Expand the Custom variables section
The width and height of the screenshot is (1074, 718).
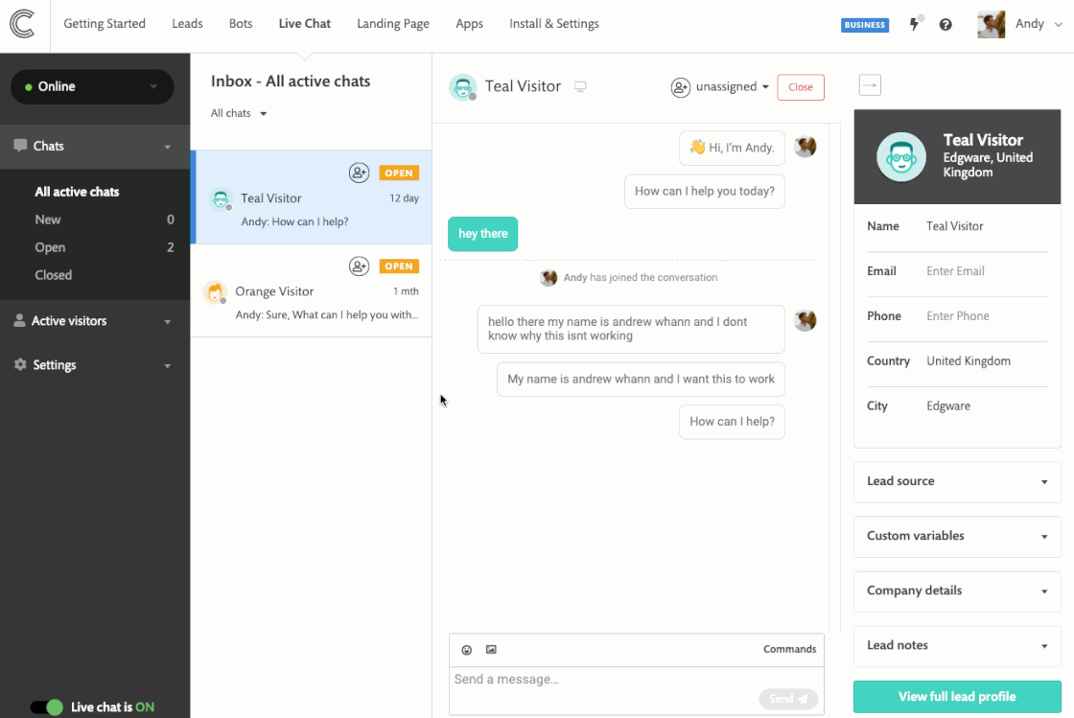point(956,536)
